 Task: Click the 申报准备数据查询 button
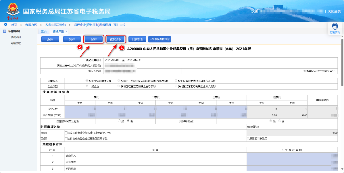tap(160, 39)
